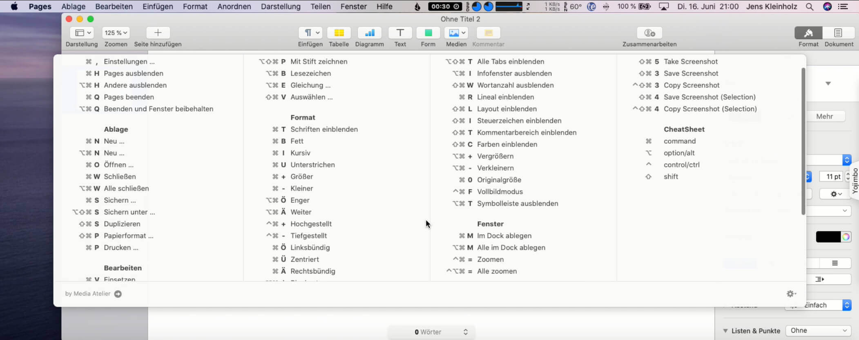
Task: Open CheatSheet gear settings icon
Action: 791,294
